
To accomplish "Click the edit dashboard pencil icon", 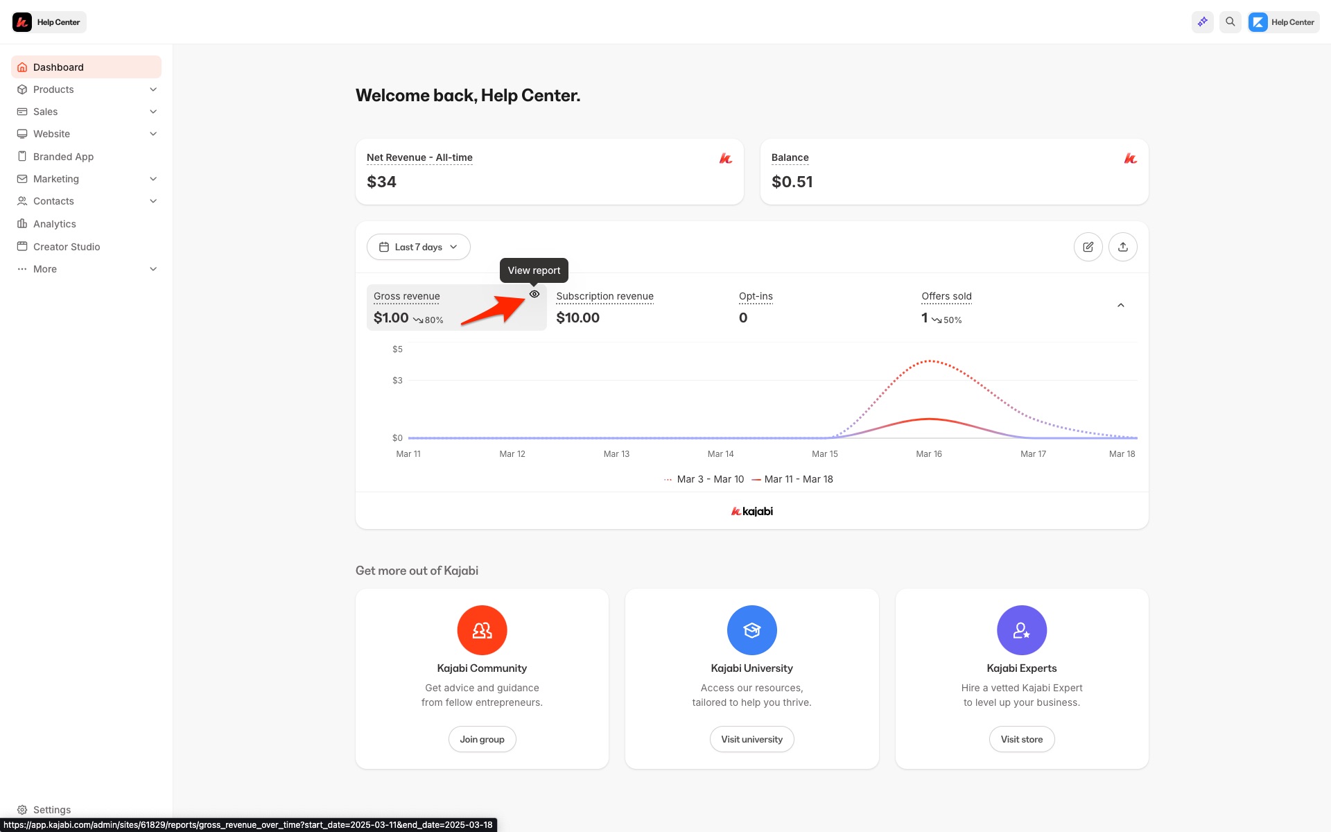I will pyautogui.click(x=1088, y=247).
